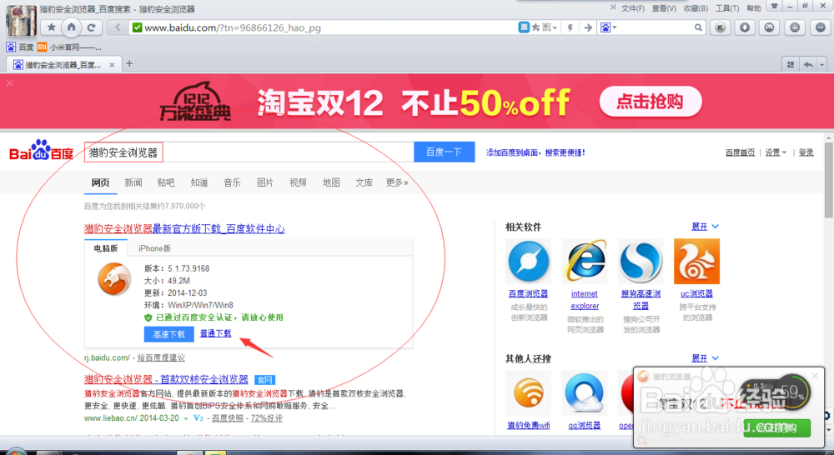Image resolution: width=834 pixels, height=455 pixels.
Task: Go to the browser home page
Action: [71, 27]
